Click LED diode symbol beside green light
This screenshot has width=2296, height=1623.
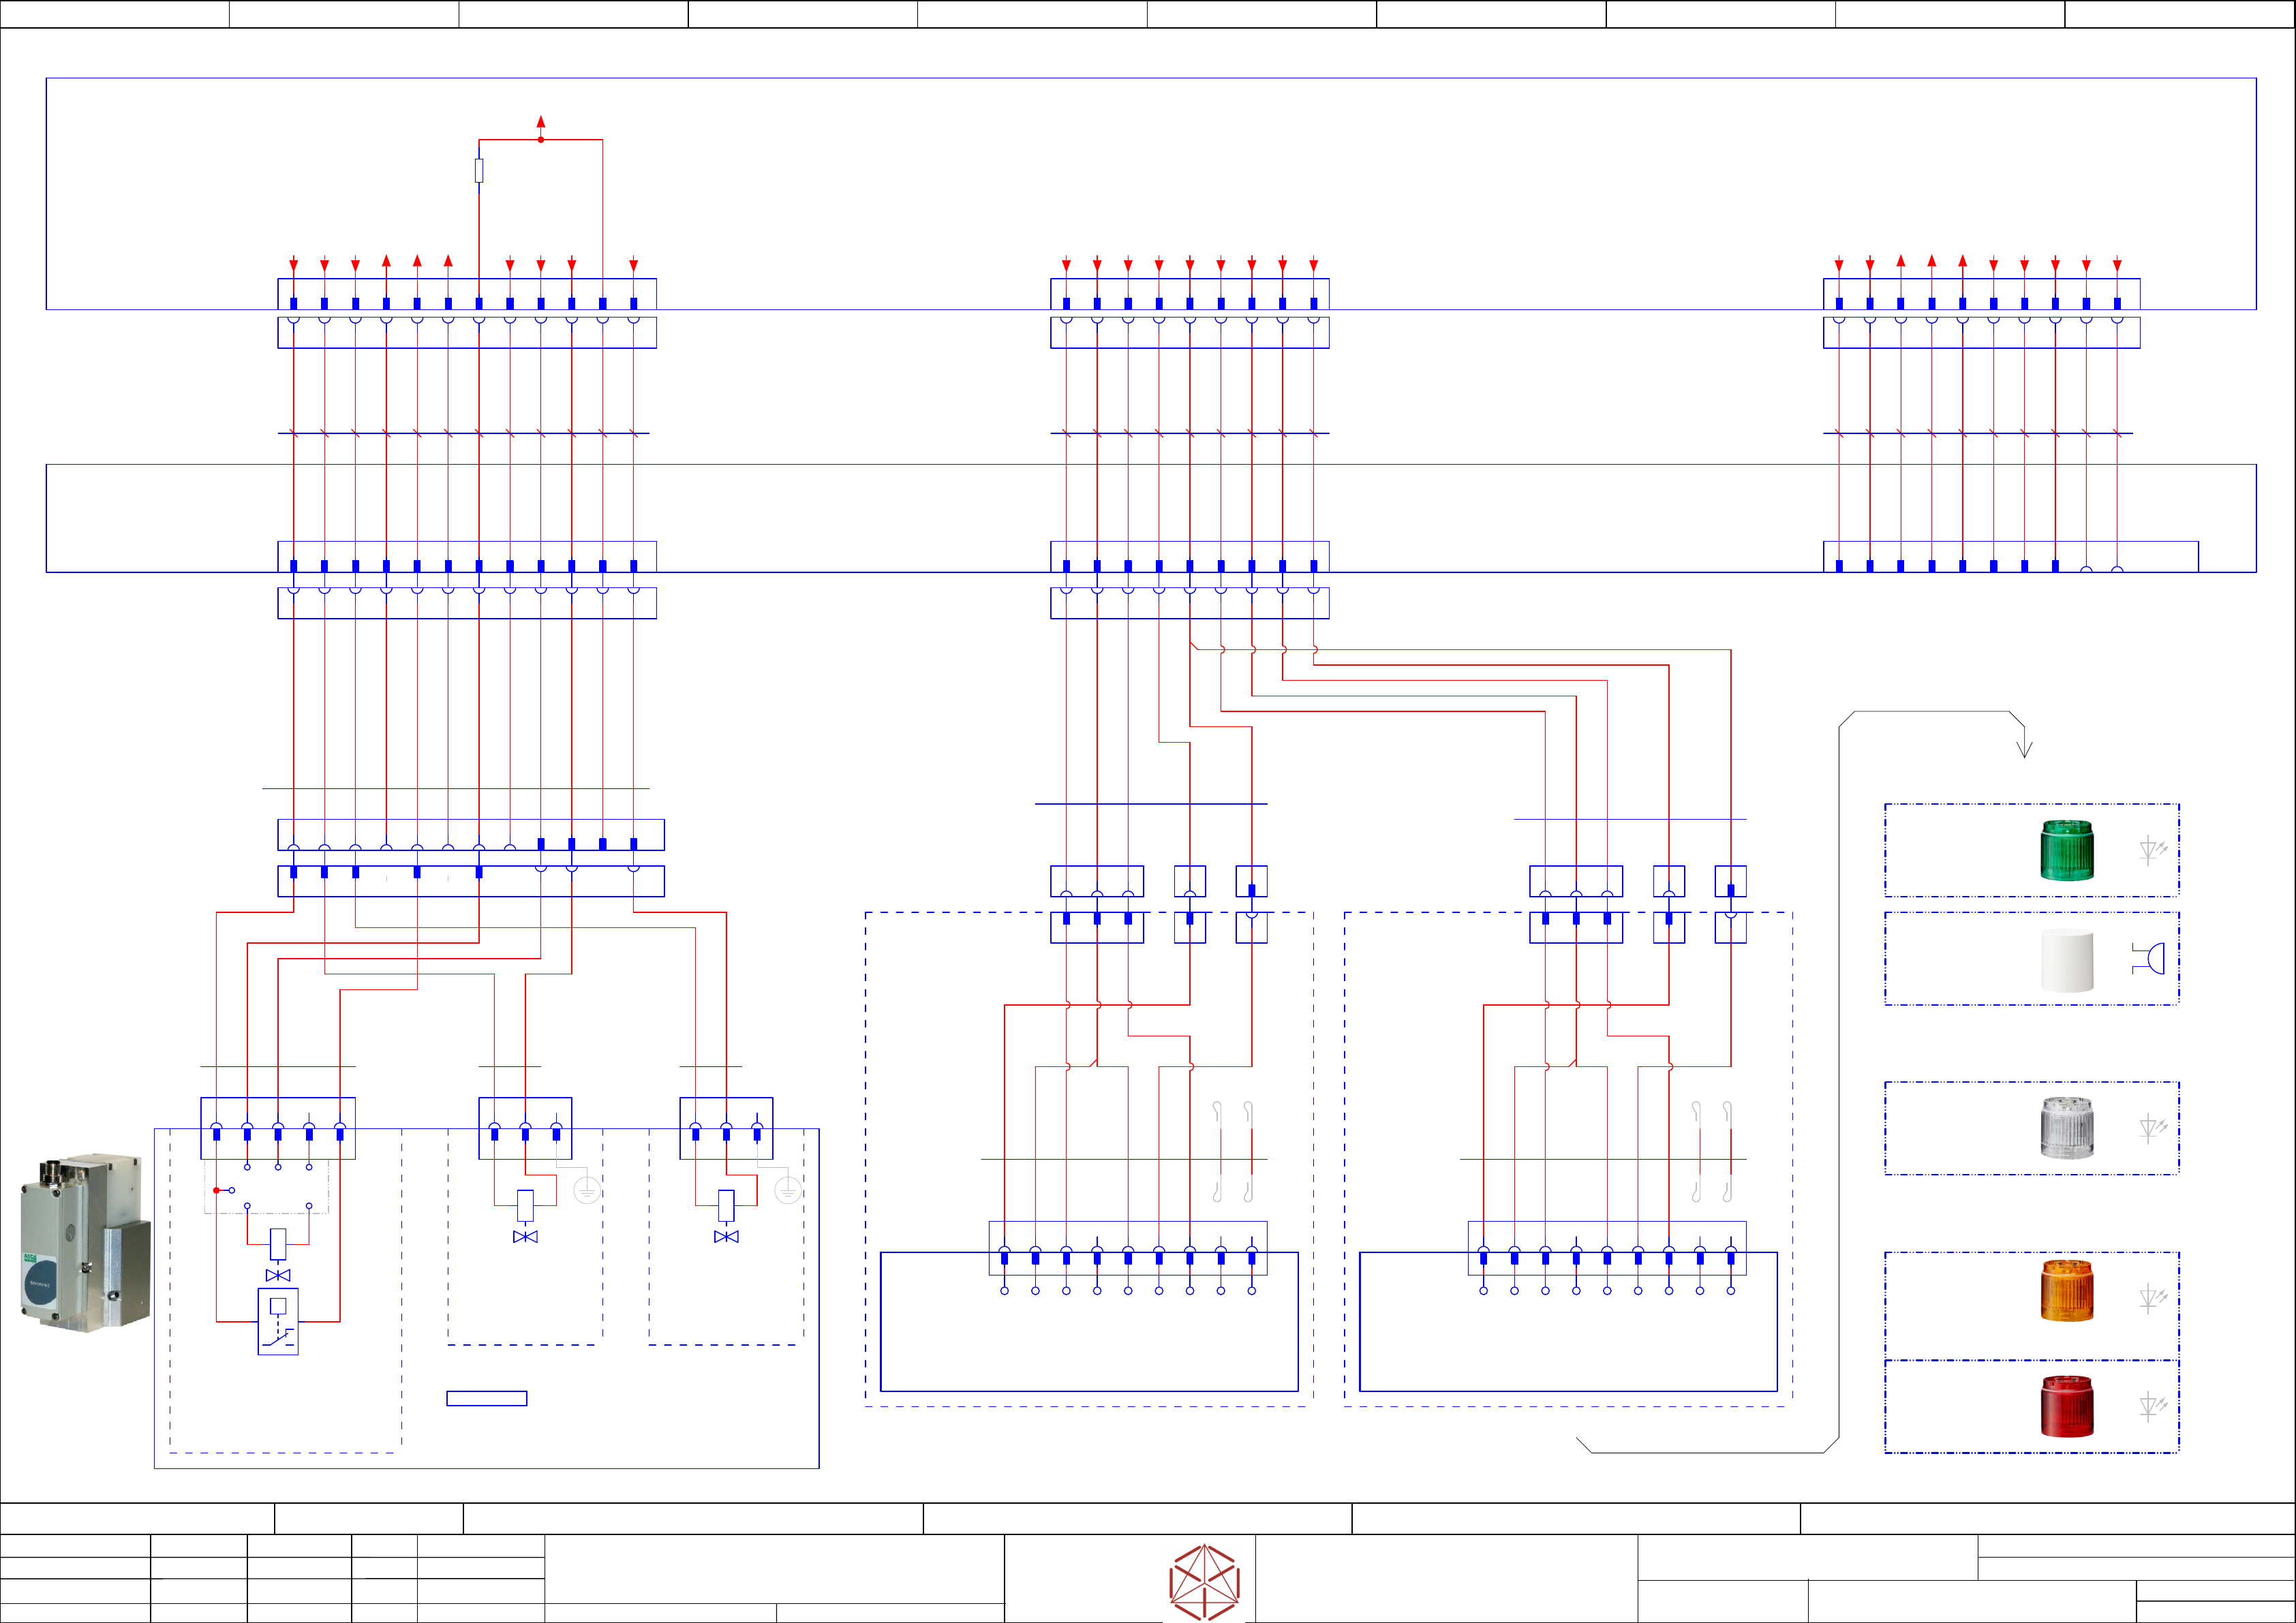[2152, 851]
